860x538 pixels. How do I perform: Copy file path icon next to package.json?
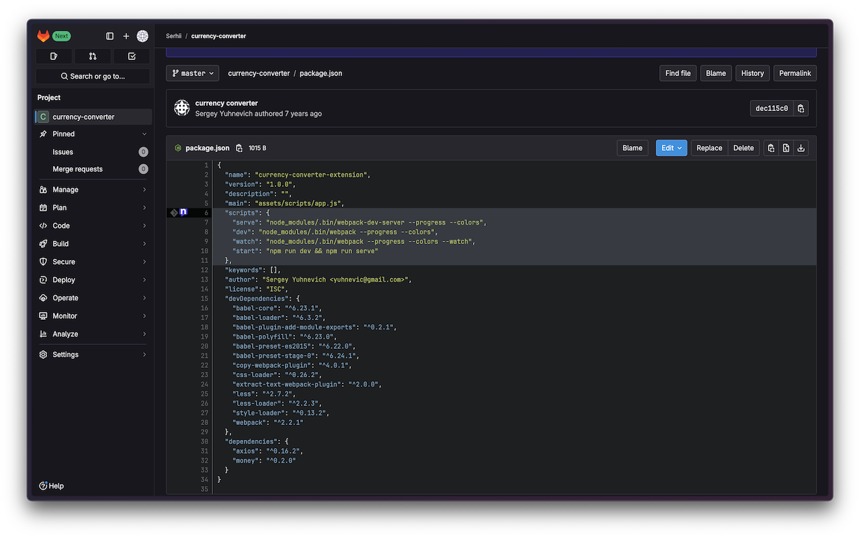[x=239, y=148]
